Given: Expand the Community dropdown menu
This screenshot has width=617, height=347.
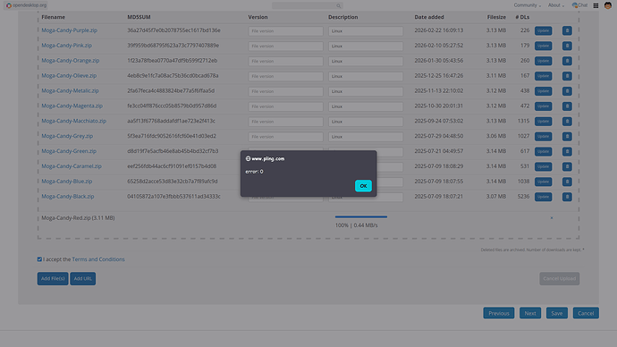Looking at the screenshot, I should click(x=527, y=5).
